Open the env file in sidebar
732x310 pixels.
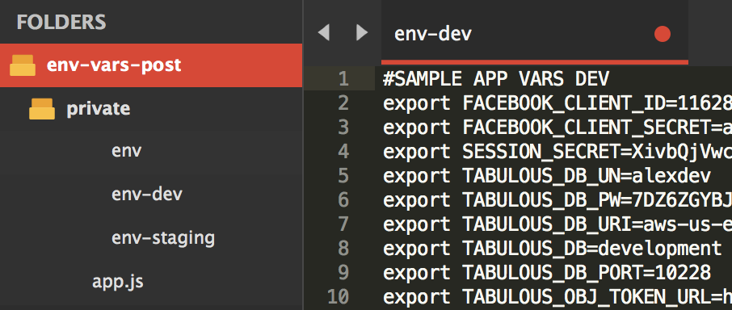pos(127,151)
